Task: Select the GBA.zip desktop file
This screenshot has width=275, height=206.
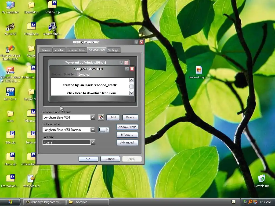Action: point(10,138)
